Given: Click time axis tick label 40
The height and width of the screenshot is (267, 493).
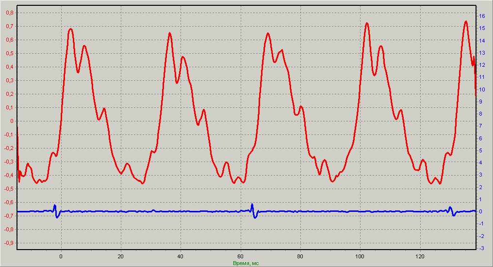Looking at the screenshot, I should pyautogui.click(x=181, y=256).
